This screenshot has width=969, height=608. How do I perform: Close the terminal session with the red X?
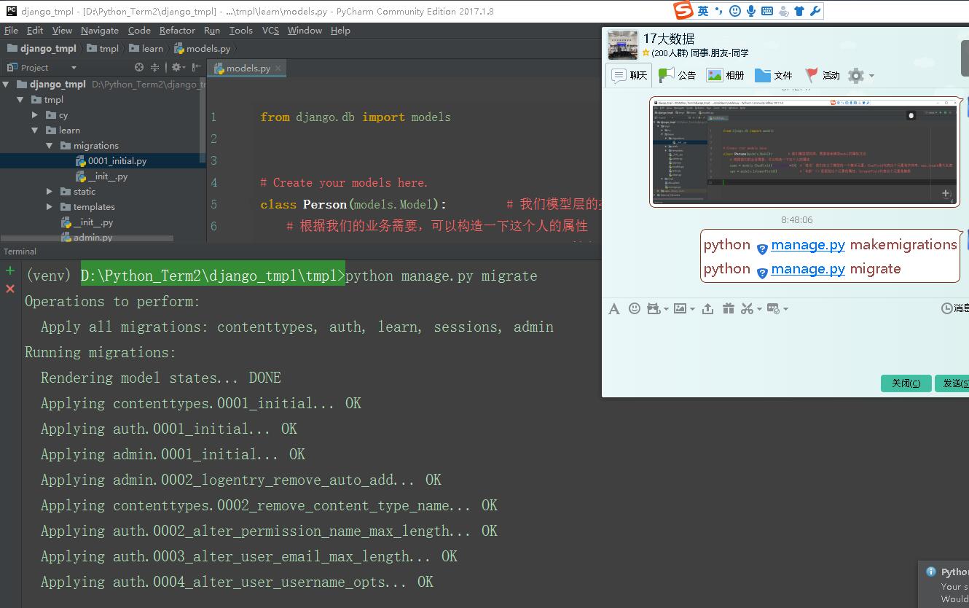(10, 289)
